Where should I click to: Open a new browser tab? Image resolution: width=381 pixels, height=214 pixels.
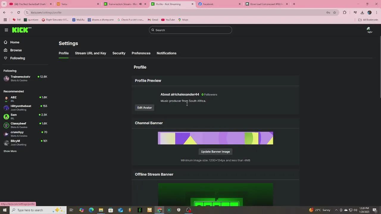(294, 4)
